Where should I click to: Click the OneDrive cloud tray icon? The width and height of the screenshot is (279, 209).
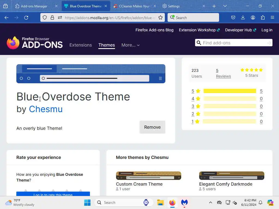[x=219, y=202]
